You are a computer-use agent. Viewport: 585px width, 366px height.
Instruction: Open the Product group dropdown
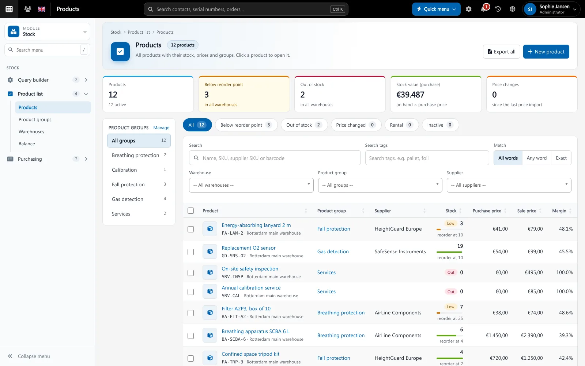coord(380,185)
